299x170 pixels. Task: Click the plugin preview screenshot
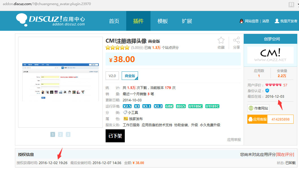[60, 82]
